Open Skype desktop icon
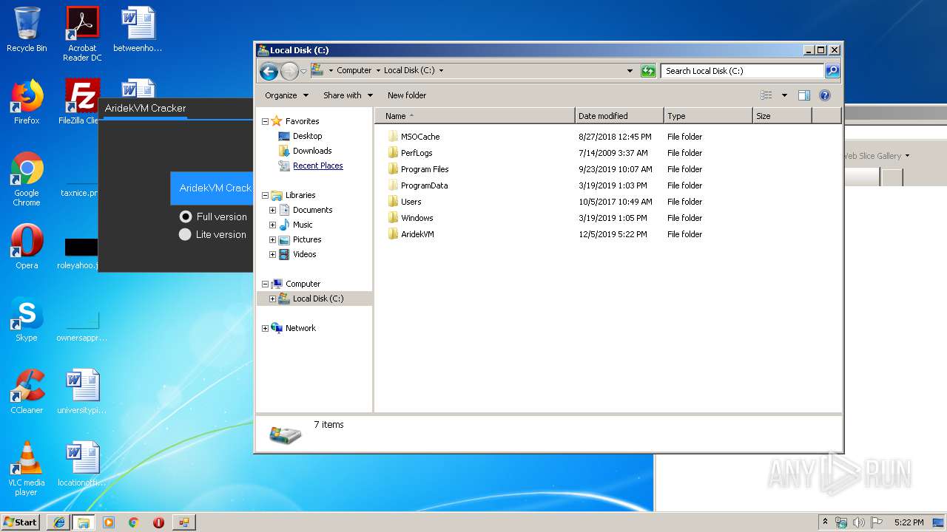This screenshot has width=947, height=532. click(27, 319)
